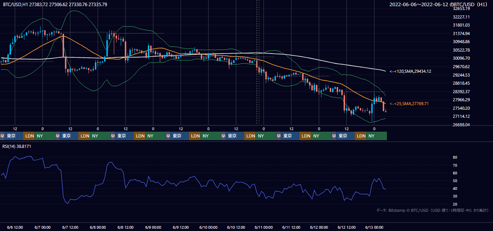
Task: Select price level 26688.04 on axis
Action: pos(461,125)
